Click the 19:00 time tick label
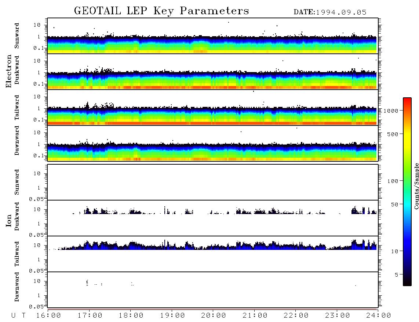Image resolution: width=419 pixels, height=322 pixels. point(172,315)
